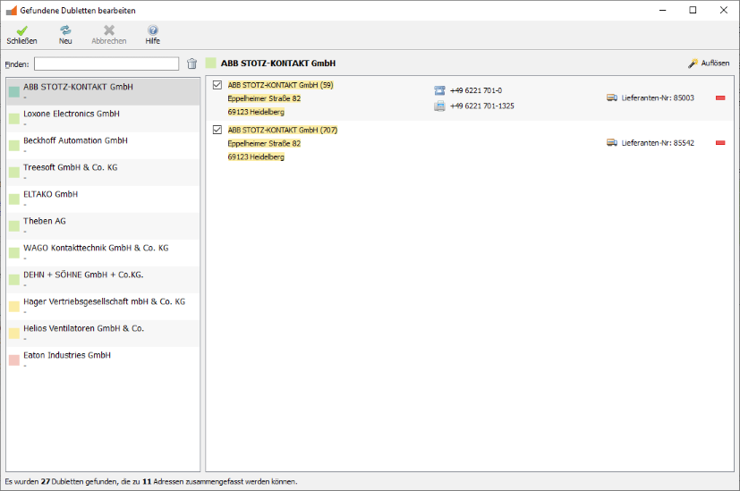Click the phone icon next to +49 6221 701-0

(439, 90)
